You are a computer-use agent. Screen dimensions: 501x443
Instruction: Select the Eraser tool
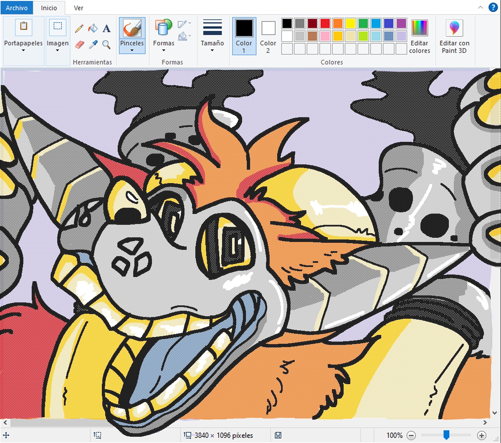(79, 44)
